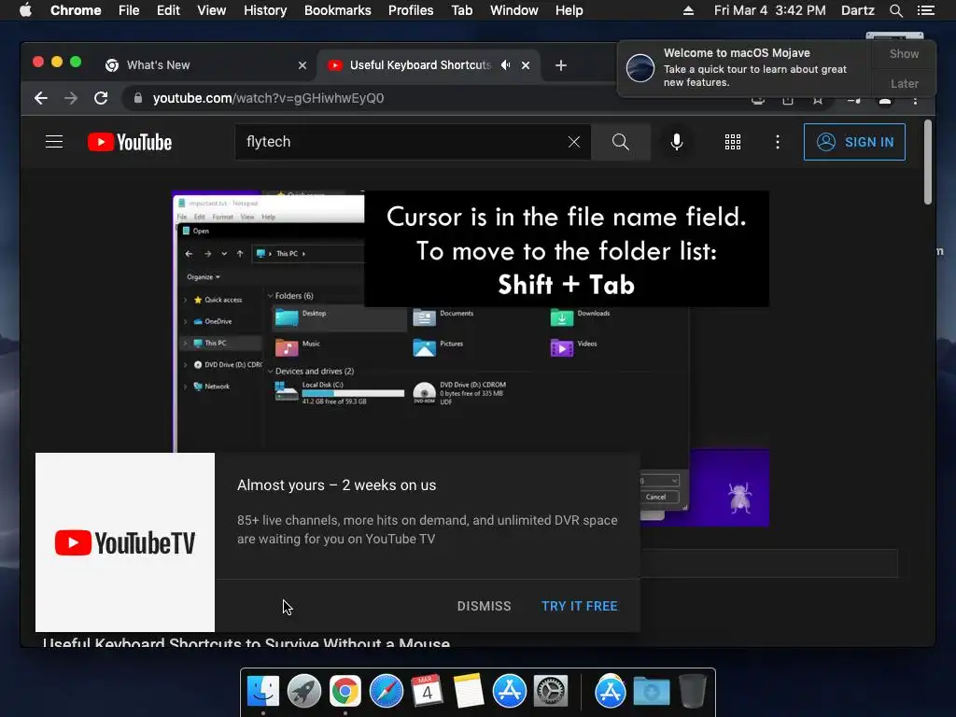Open Finder from the Dock
The height and width of the screenshot is (717, 956).
coord(263,692)
